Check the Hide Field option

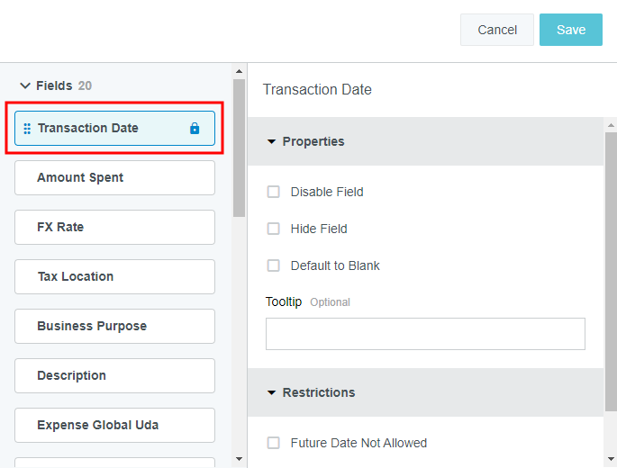point(274,229)
